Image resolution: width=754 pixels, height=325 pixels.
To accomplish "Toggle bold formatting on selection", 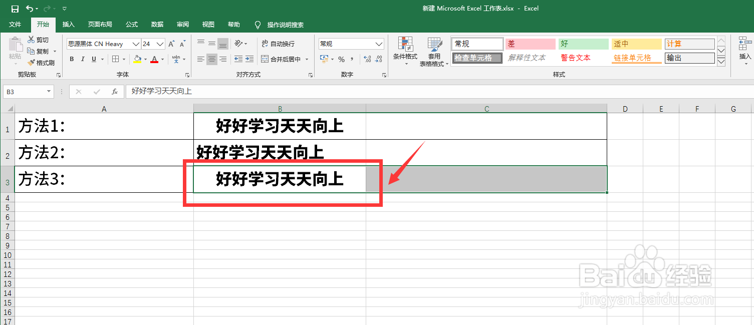I will (x=72, y=59).
